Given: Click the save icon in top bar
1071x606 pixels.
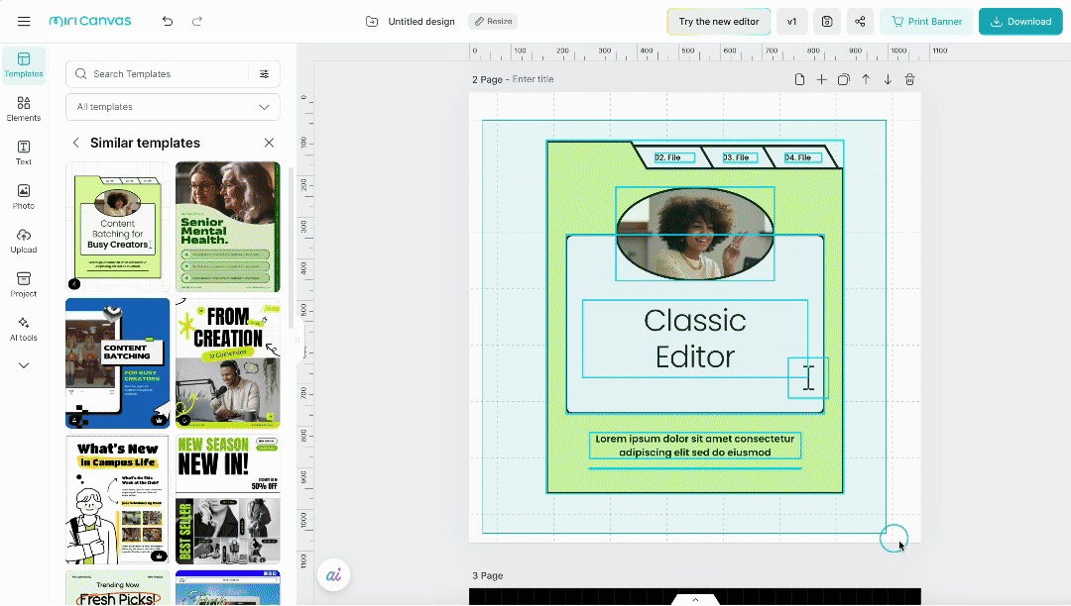Looking at the screenshot, I should pos(826,21).
